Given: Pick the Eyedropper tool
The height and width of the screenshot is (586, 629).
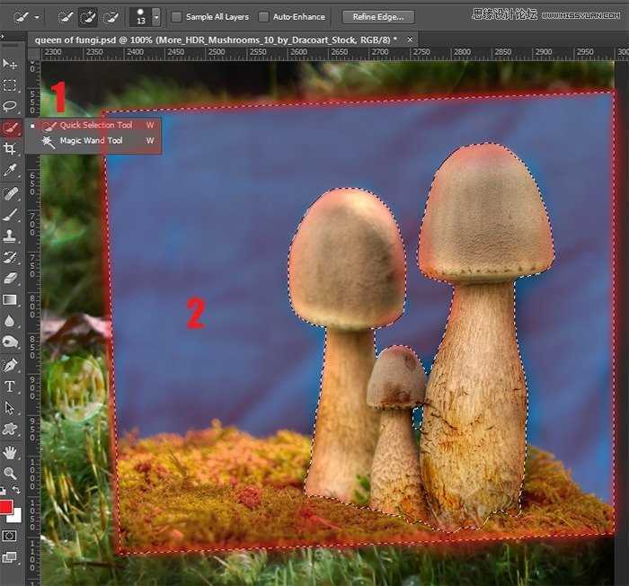Looking at the screenshot, I should pos(10,170).
